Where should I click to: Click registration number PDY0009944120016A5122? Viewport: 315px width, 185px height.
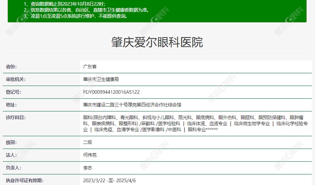111,92
